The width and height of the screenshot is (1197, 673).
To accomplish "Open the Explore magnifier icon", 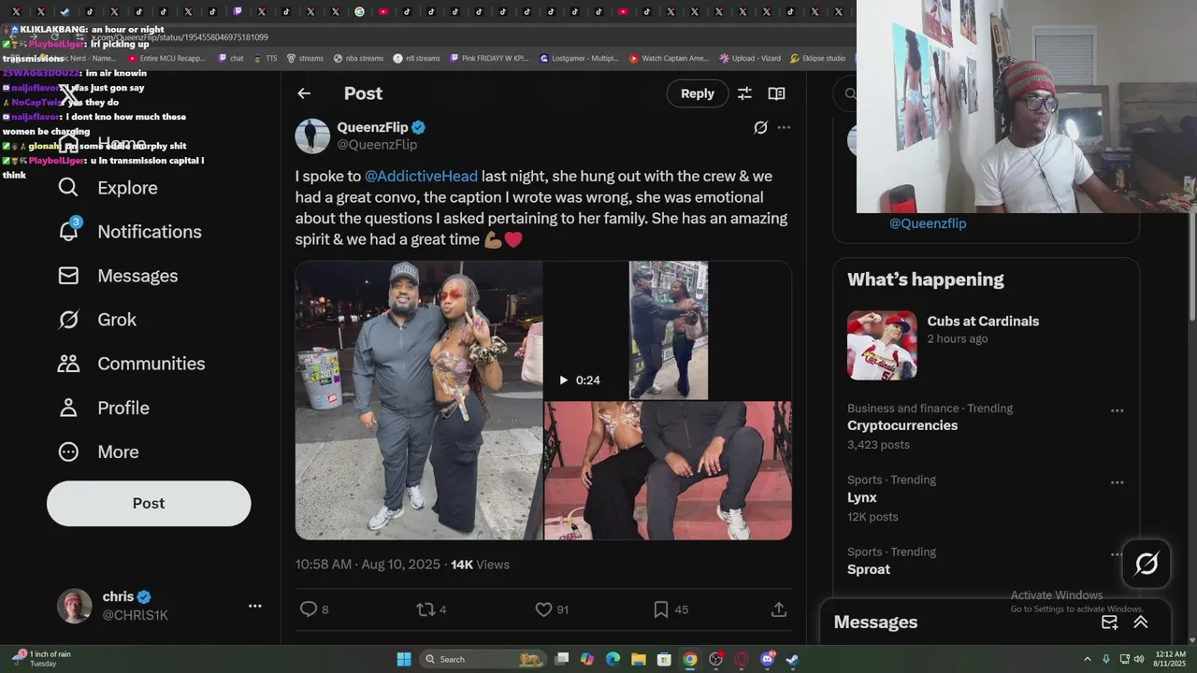I will tap(68, 187).
